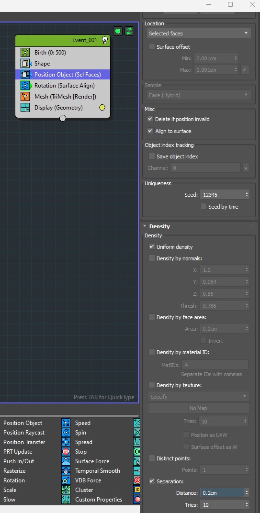
Task: Select the Mesh (TriMesh) operator icon
Action: pos(25,97)
